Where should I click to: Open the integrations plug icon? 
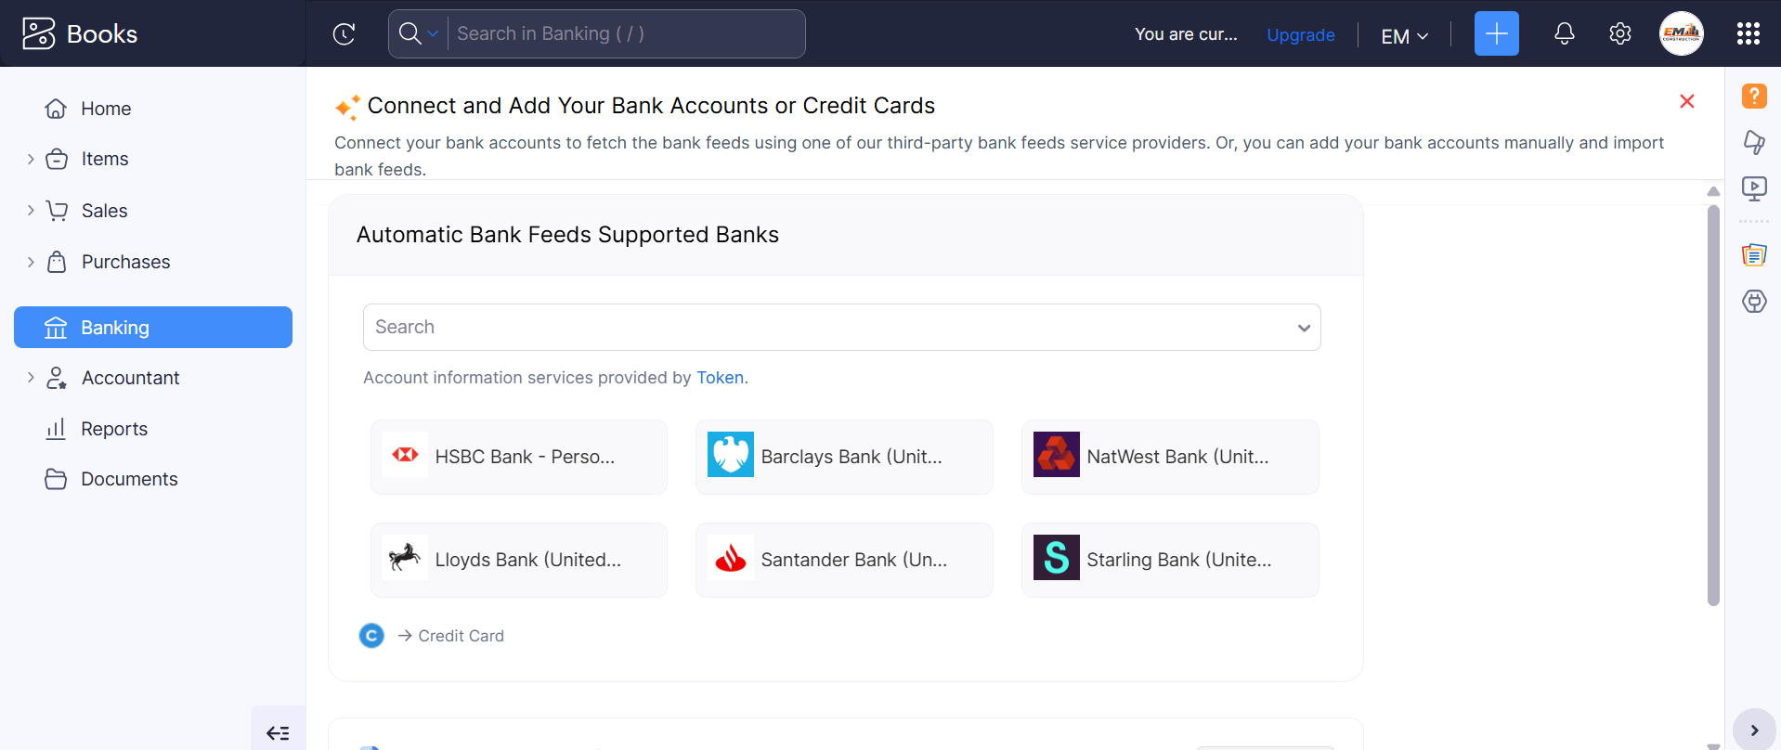click(1754, 301)
